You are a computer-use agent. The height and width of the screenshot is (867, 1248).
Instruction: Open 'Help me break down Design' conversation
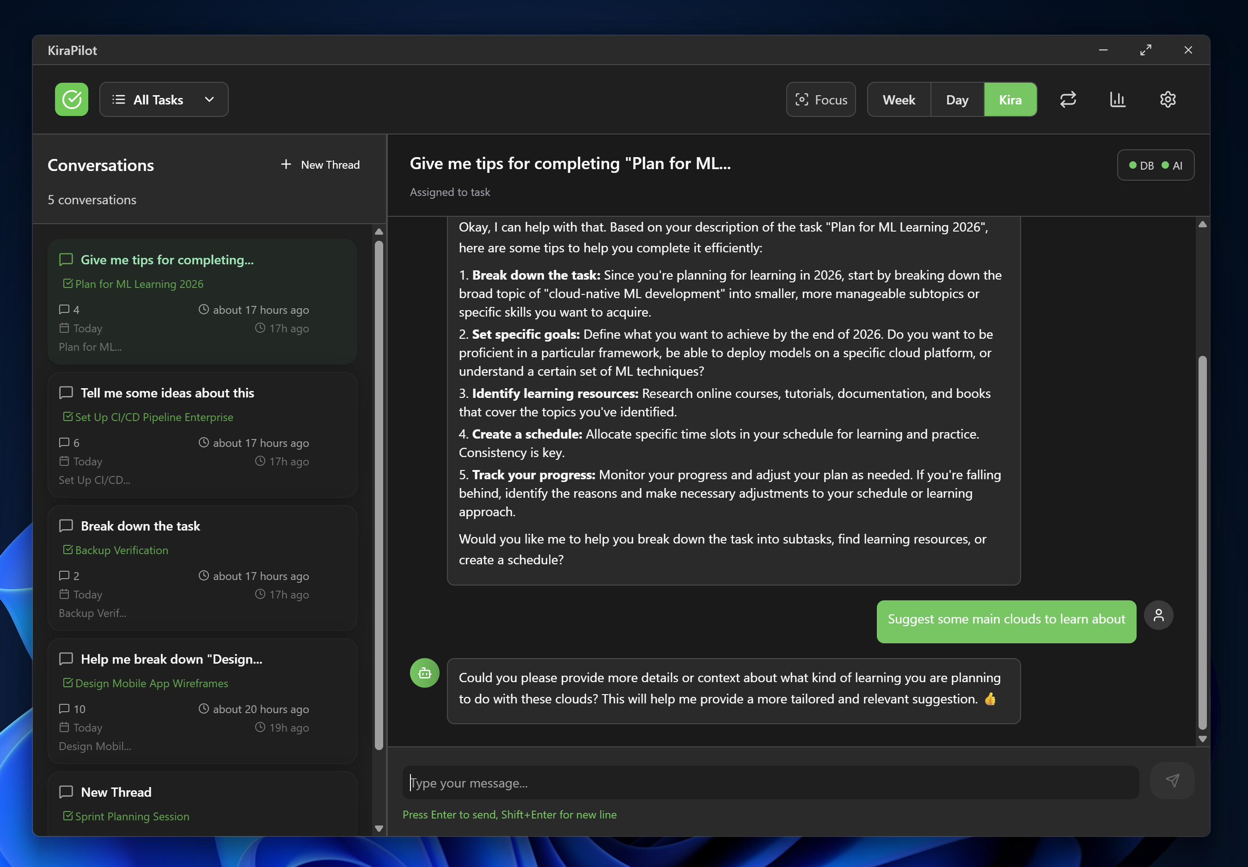pos(171,659)
